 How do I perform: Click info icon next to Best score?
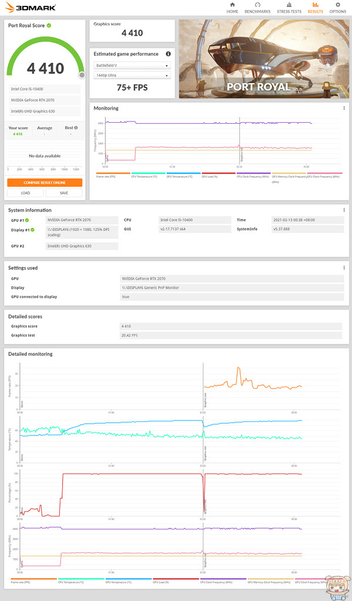click(76, 127)
